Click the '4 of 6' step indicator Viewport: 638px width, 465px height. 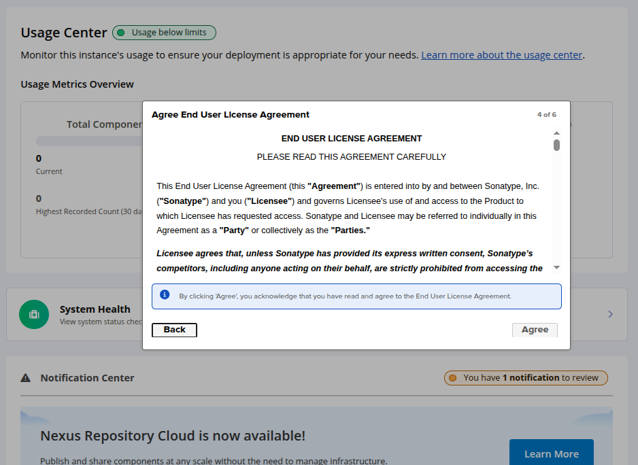[x=546, y=115]
